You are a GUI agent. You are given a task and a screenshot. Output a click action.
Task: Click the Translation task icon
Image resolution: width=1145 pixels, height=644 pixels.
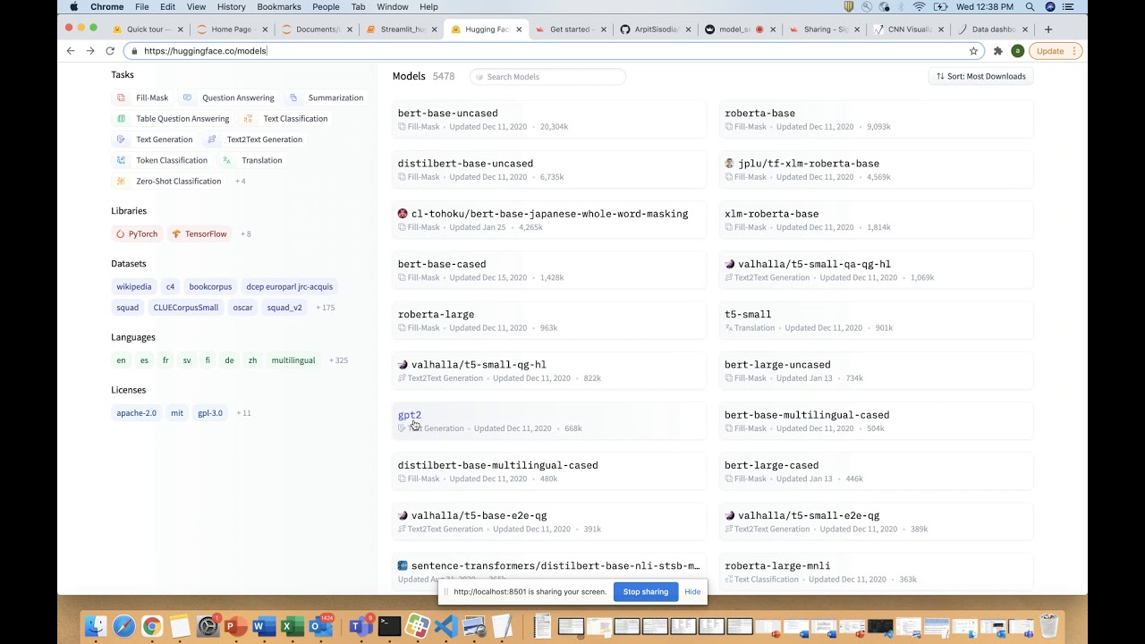pos(226,160)
